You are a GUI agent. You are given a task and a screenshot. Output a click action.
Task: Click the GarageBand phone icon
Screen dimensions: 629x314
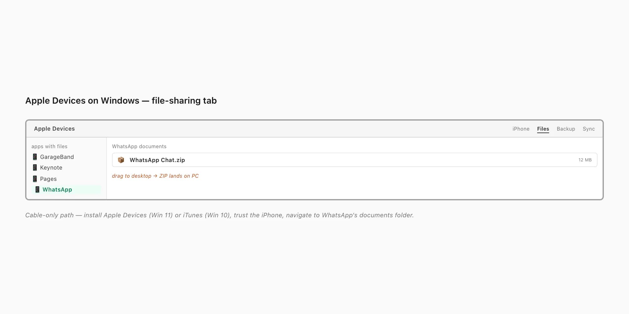coord(35,157)
